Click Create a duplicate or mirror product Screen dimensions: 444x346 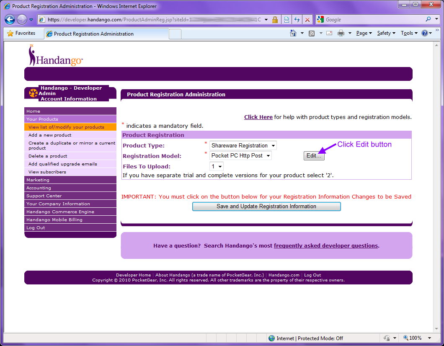click(x=70, y=145)
